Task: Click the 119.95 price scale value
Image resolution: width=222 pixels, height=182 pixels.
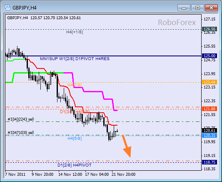Action: (x=210, y=142)
